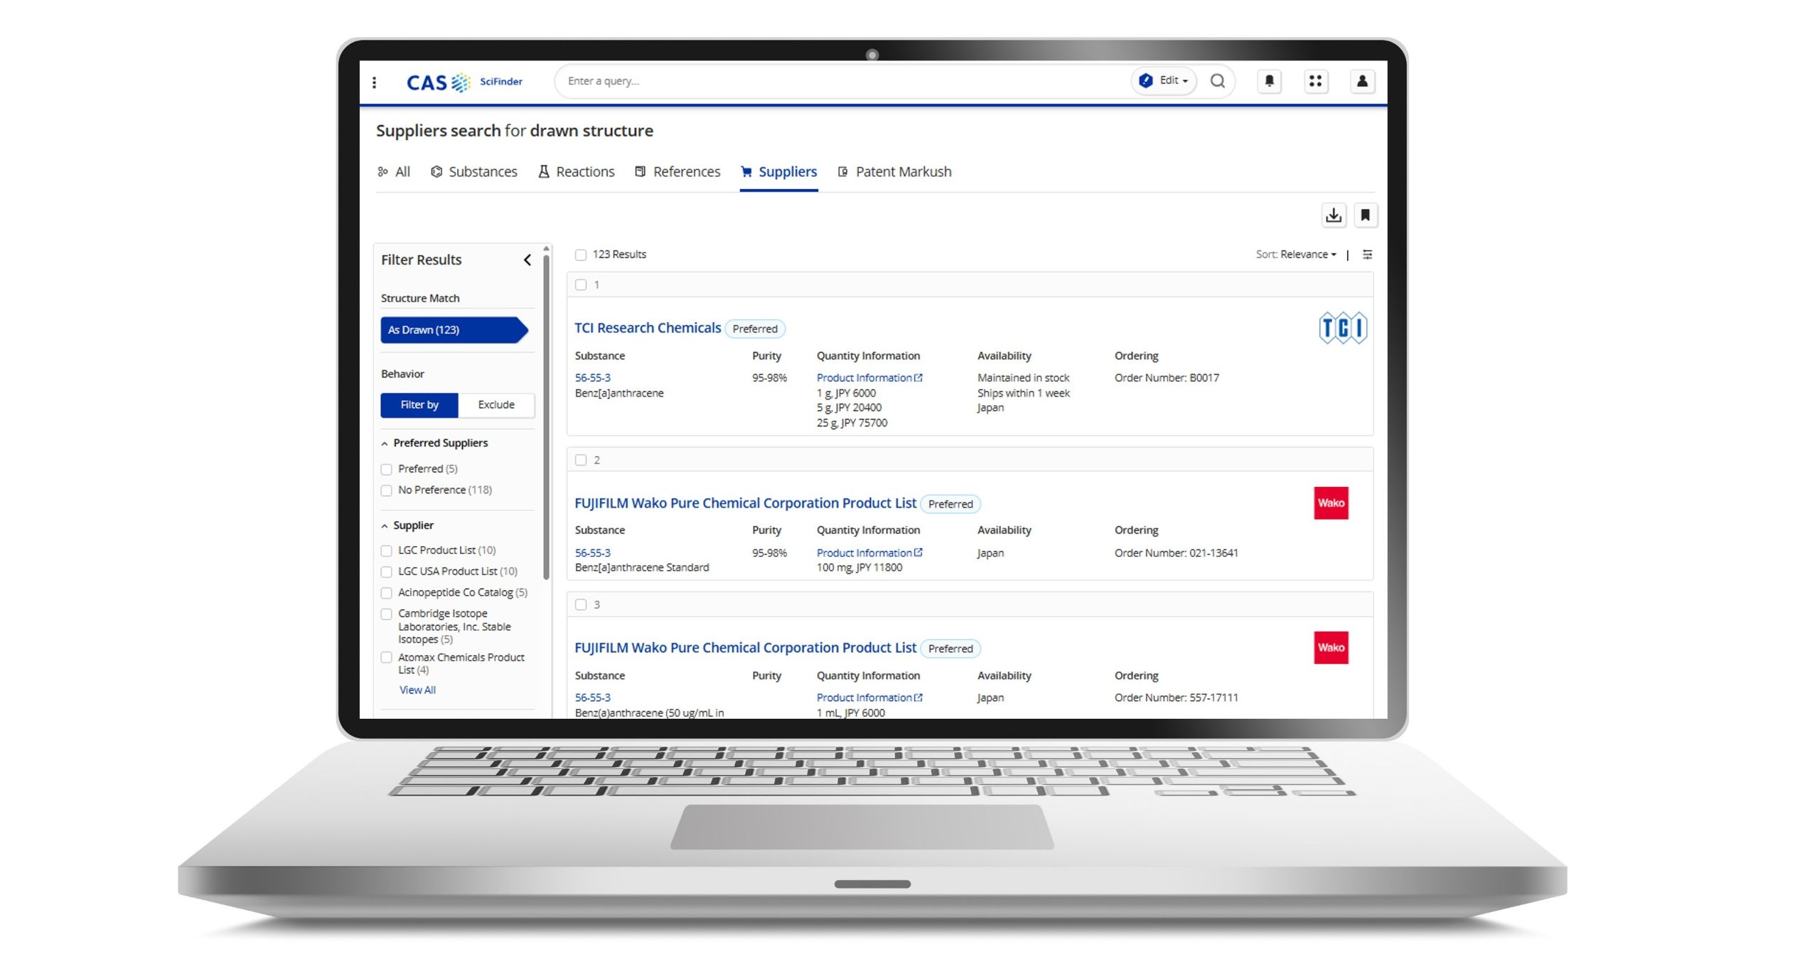Click the bookmark save icon
This screenshot has width=1820, height=969.
coord(1365,215)
